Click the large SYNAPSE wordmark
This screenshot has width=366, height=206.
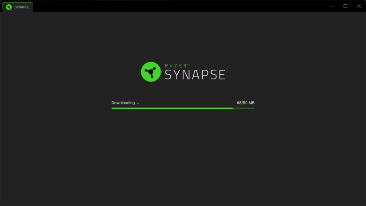[x=195, y=74]
